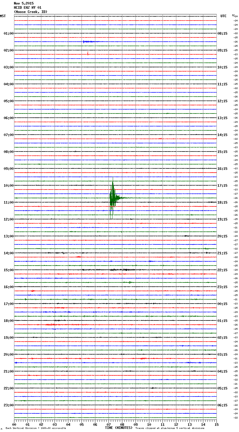Select the 13:00 MST row label
Image resolution: width=239 pixels, height=432 pixels.
click(9, 236)
